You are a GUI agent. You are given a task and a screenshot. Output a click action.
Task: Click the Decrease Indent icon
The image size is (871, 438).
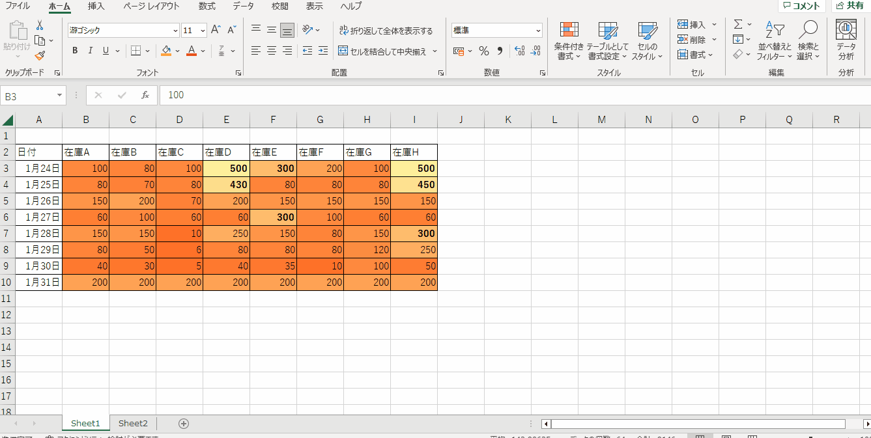tap(307, 51)
